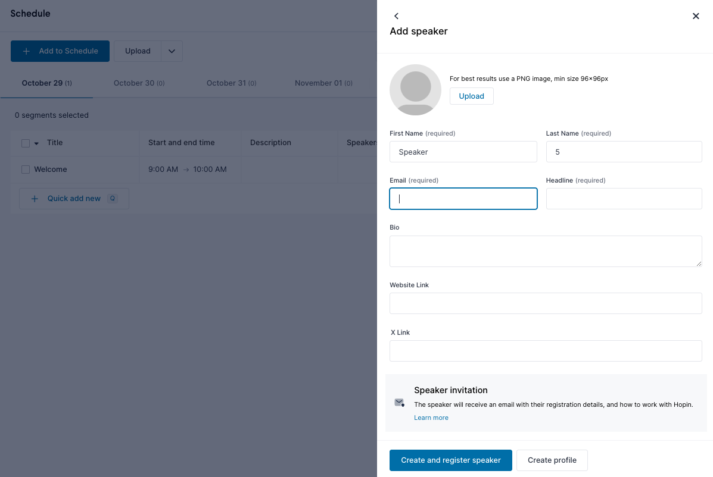This screenshot has width=713, height=477.
Task: Click the plus icon in Add to Schedule
Action: point(26,51)
